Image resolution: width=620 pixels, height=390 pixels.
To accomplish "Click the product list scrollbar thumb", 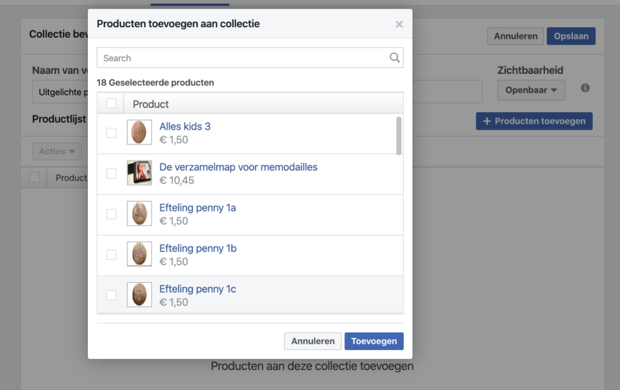I will click(x=399, y=136).
